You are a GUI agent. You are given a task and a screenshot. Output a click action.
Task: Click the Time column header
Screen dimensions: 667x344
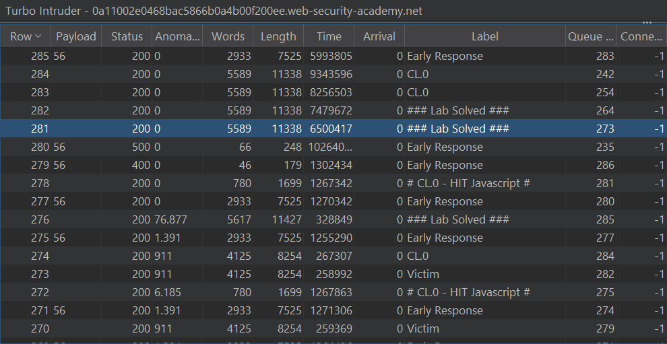click(x=328, y=36)
